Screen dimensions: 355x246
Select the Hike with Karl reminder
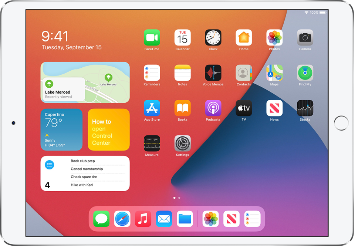(82, 185)
